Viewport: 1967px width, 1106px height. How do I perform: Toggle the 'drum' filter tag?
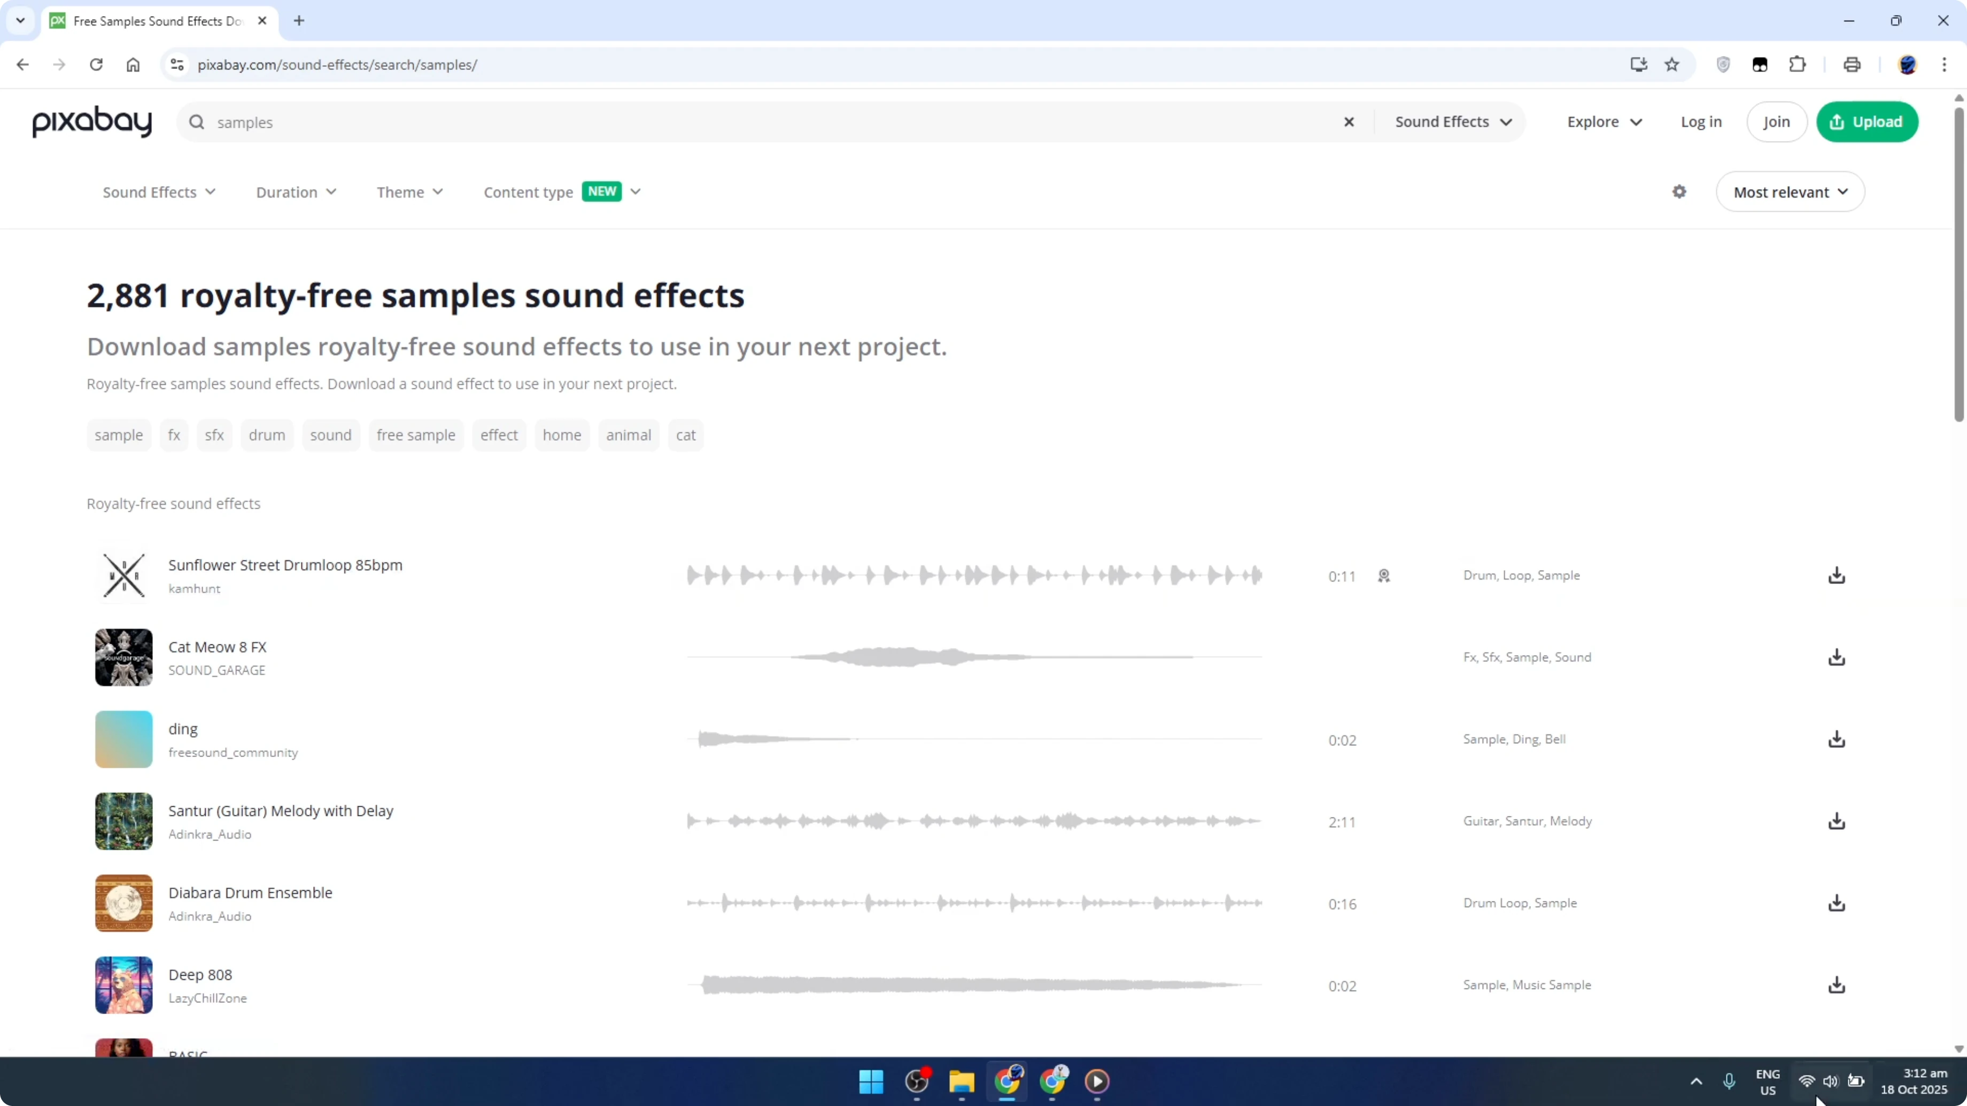pyautogui.click(x=267, y=434)
